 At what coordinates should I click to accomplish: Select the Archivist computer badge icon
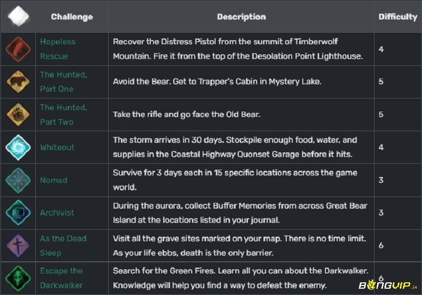point(18,212)
